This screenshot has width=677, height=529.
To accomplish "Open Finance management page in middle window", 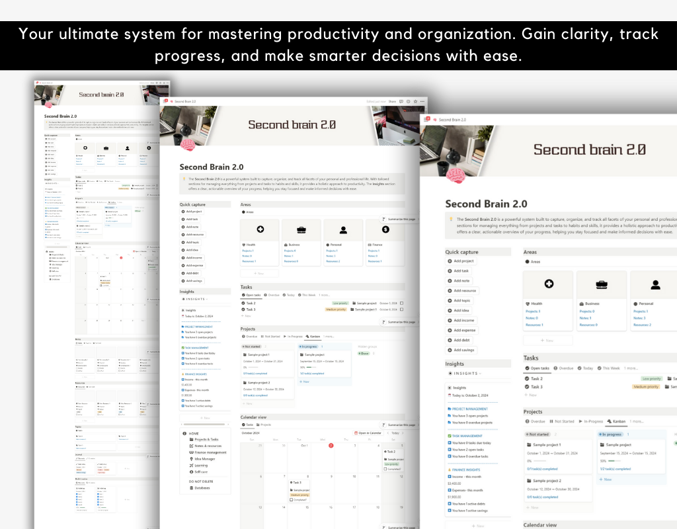I will (x=208, y=452).
